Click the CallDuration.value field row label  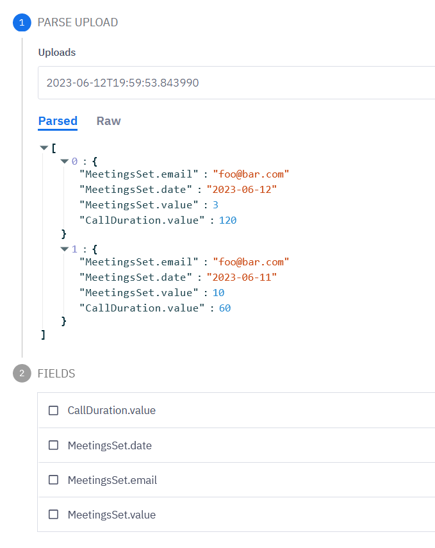point(111,410)
